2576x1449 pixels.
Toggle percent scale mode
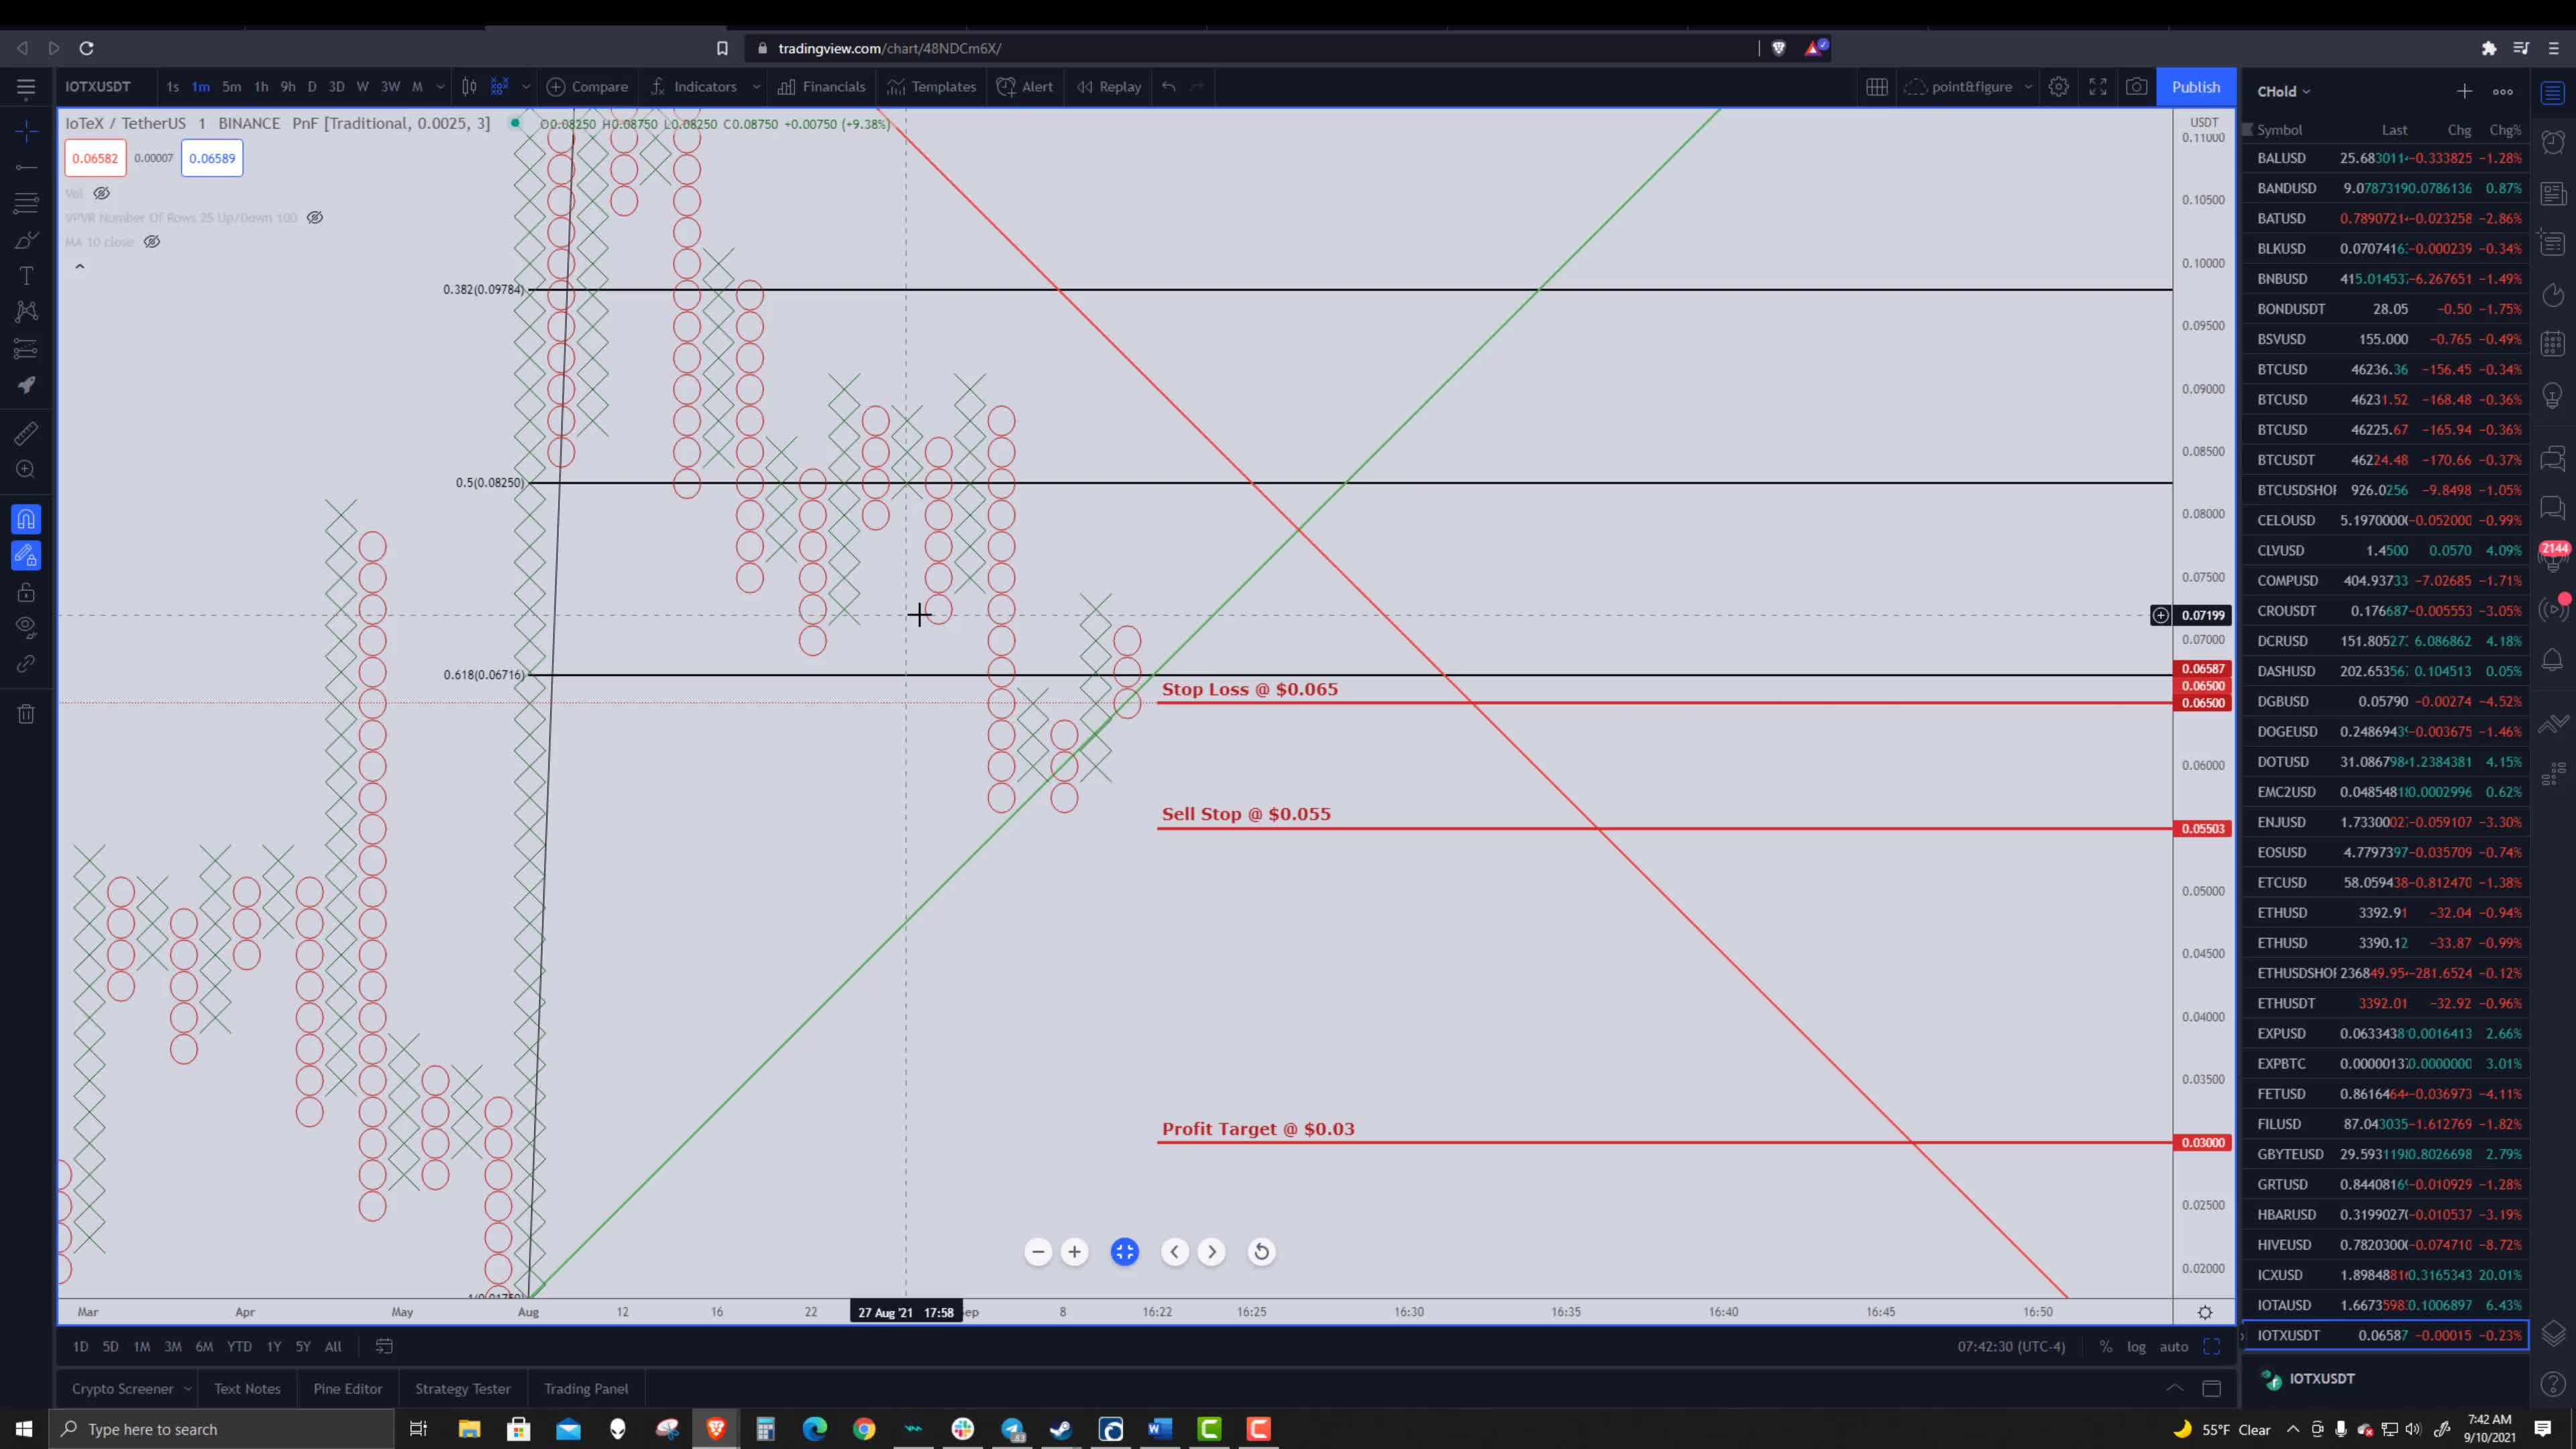tap(2106, 1347)
